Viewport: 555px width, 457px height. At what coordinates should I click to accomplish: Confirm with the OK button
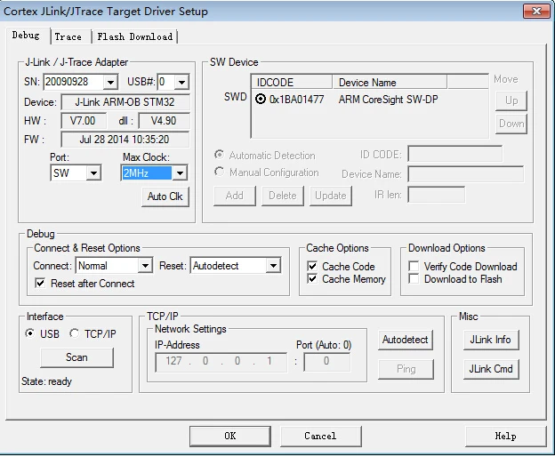coord(230,436)
